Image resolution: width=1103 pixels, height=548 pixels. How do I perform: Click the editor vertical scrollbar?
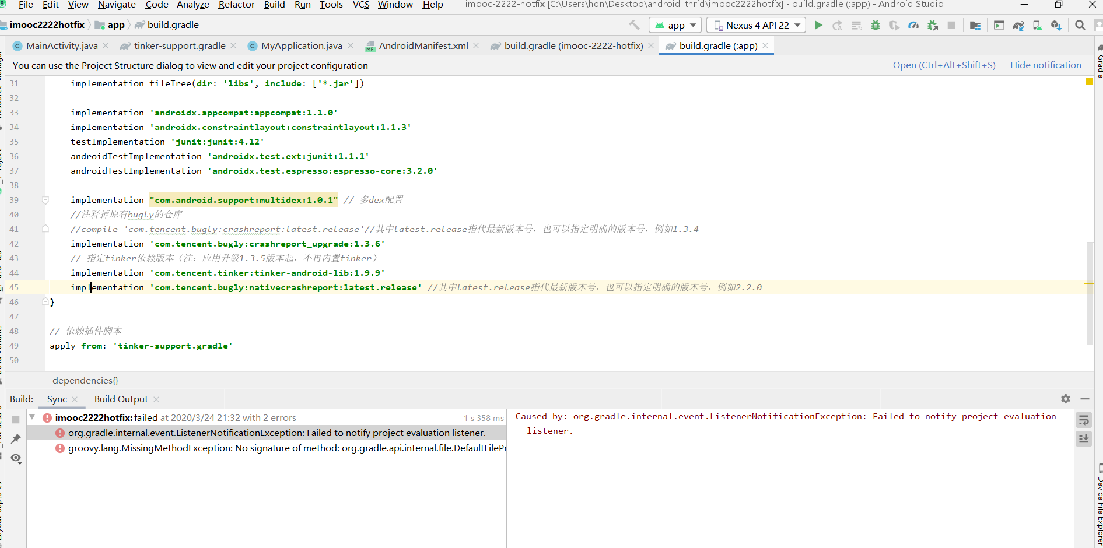[1090, 293]
